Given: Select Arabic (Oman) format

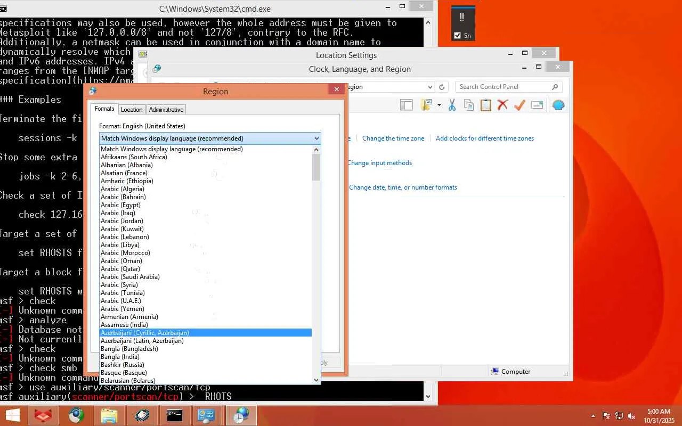Looking at the screenshot, I should pyautogui.click(x=206, y=261).
